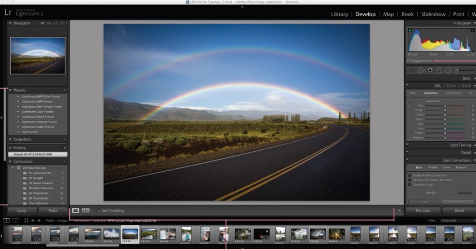This screenshot has height=249, width=476.
Task: Expand Lightroom Color Presets folder
Action: tap(18, 112)
